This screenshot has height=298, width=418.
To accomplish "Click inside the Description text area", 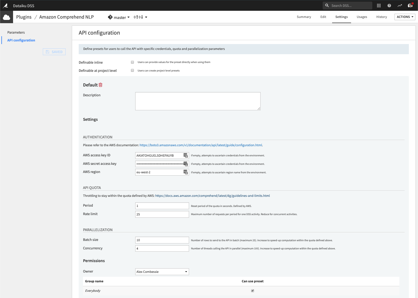I will (x=198, y=101).
